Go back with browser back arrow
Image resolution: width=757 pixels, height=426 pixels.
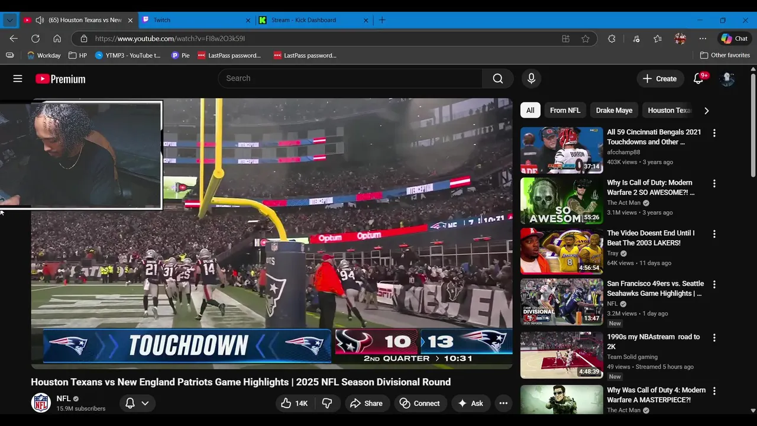coord(14,38)
